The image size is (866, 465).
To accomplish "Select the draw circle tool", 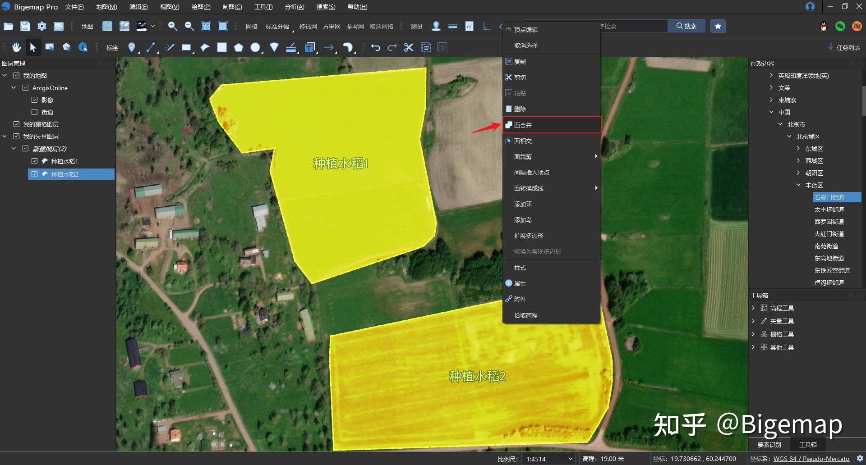I will click(x=255, y=47).
